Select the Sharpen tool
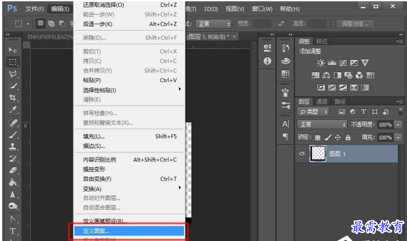The image size is (407, 241). (x=13, y=194)
